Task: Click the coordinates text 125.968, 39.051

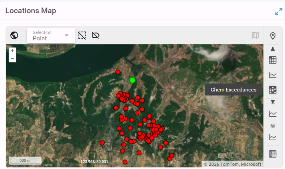Action: click(94, 161)
